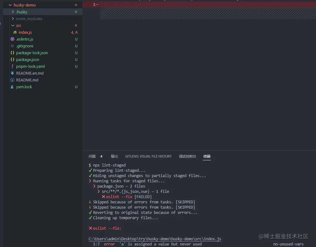Click 'Reverting to original state because of errors...' line

143,213
